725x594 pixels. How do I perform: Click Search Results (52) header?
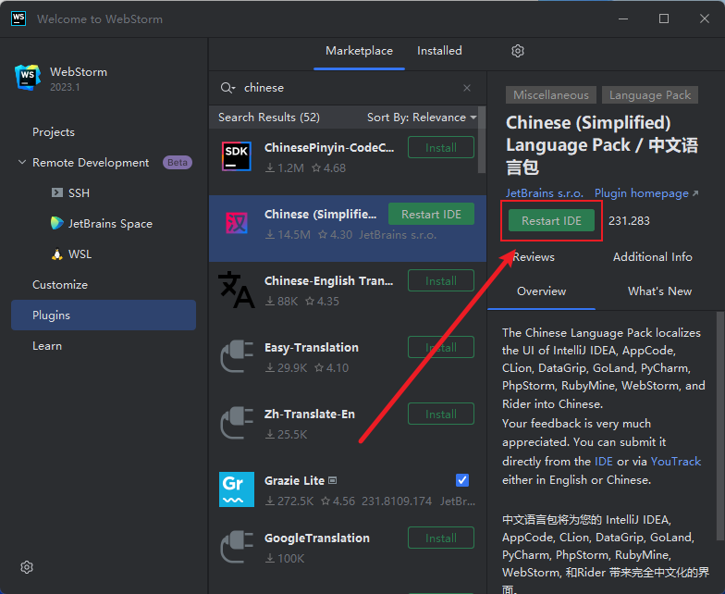(269, 118)
